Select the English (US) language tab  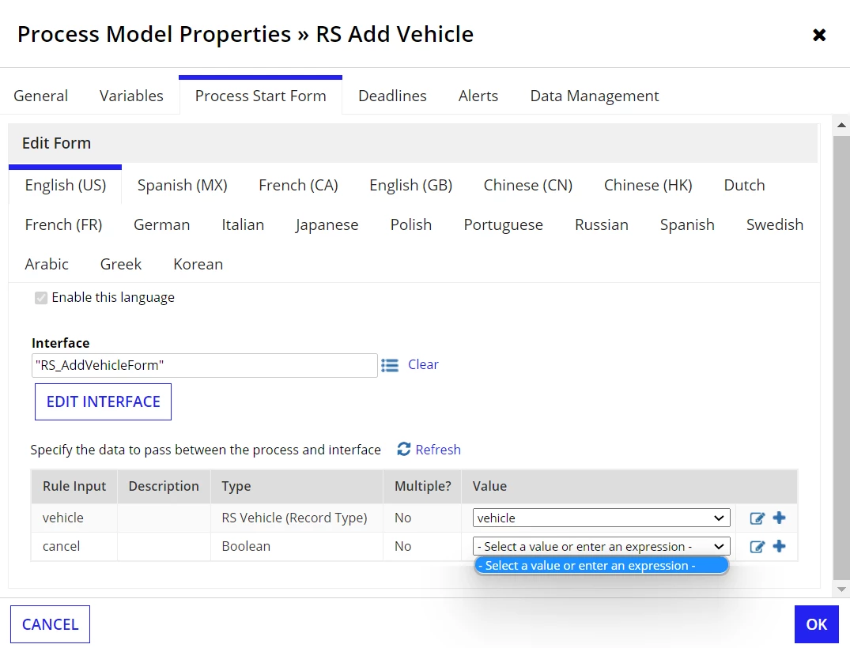pos(66,185)
